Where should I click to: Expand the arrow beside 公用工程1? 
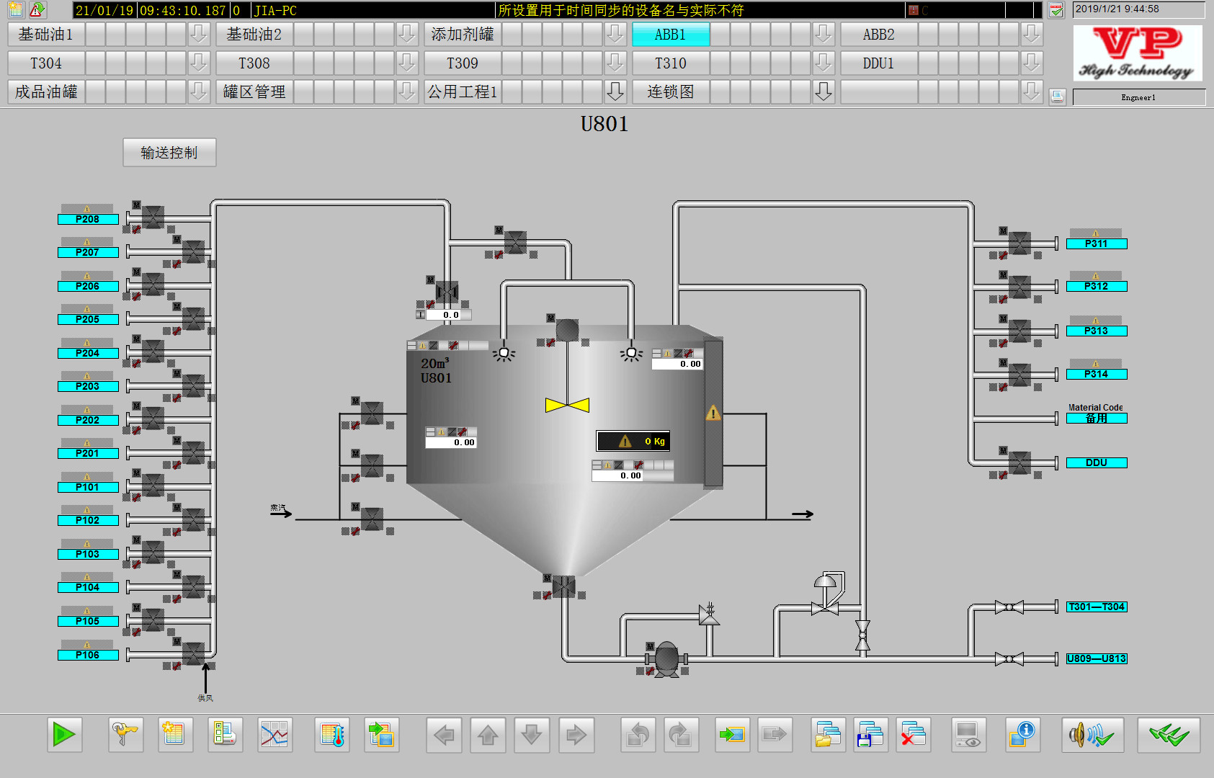(x=615, y=91)
